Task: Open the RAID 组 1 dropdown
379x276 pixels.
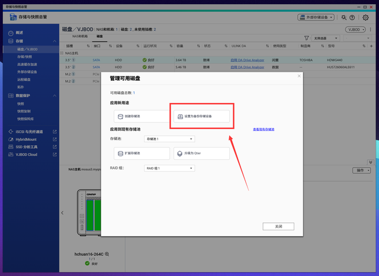Action: tap(169, 168)
